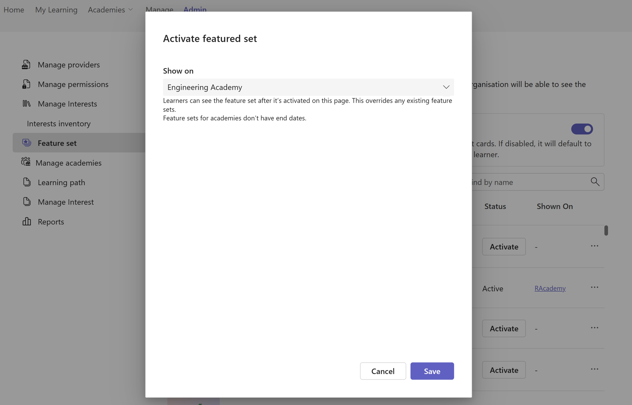Click the dropdown chevron for Show on field

[x=445, y=87]
